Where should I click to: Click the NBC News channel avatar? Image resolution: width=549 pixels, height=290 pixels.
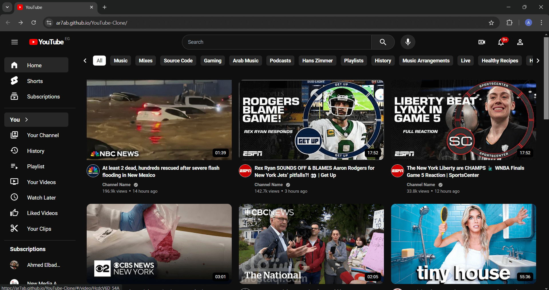coord(93,171)
